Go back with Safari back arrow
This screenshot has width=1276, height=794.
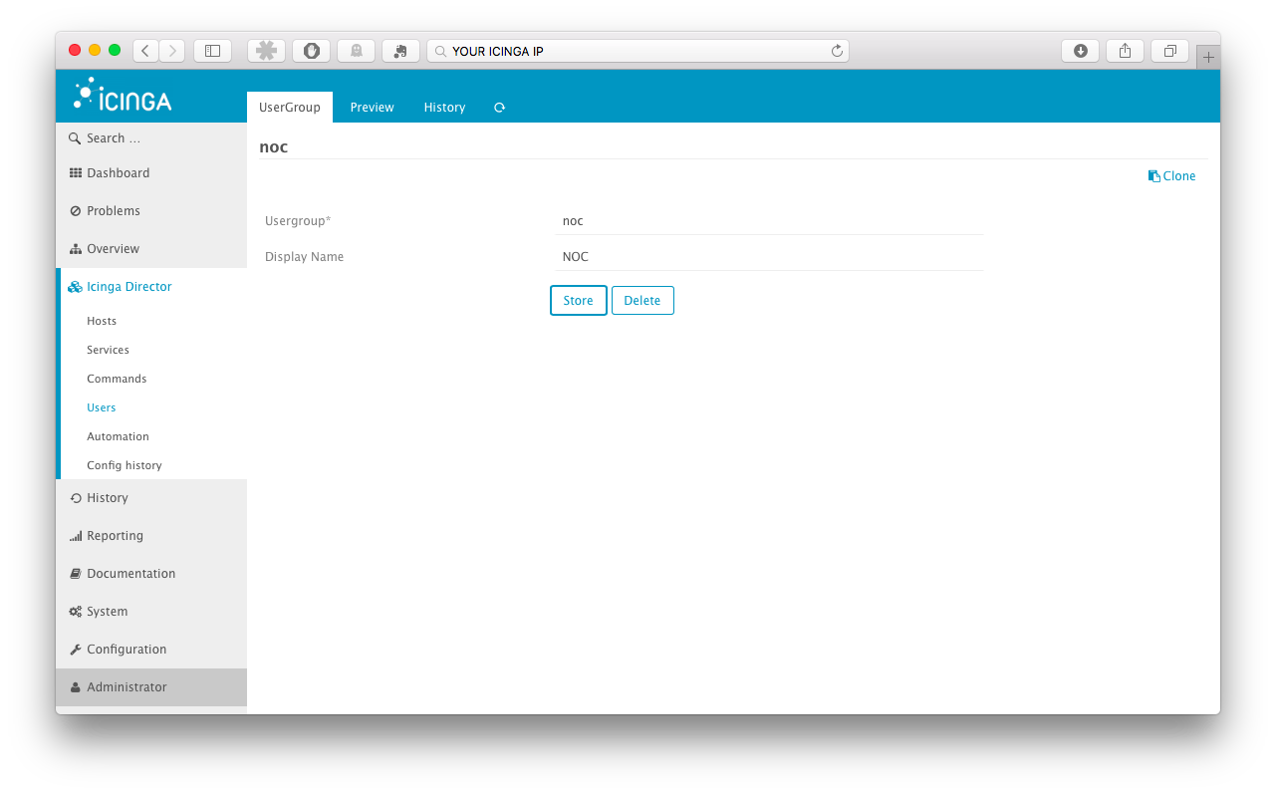point(145,51)
